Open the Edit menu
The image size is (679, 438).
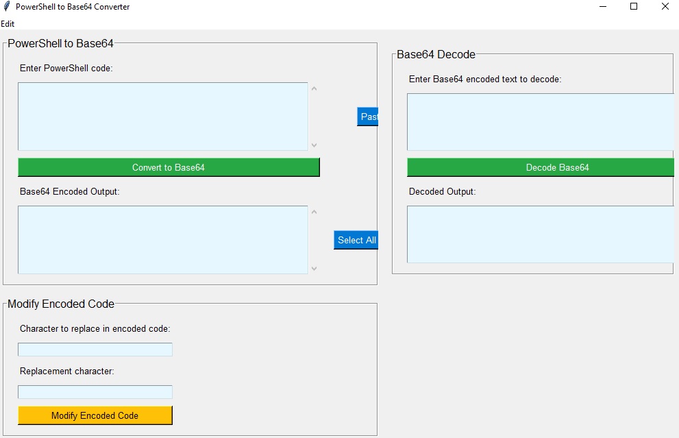8,24
